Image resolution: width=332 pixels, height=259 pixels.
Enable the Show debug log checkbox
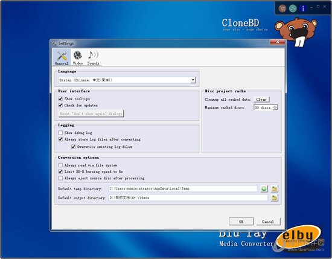click(60, 133)
